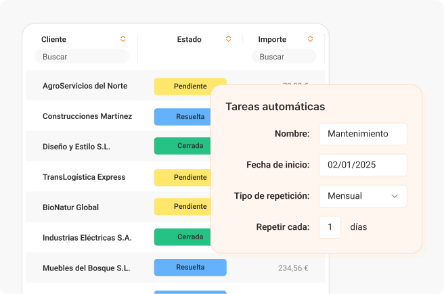Open the Tipo de repetición dropdown

click(362, 196)
